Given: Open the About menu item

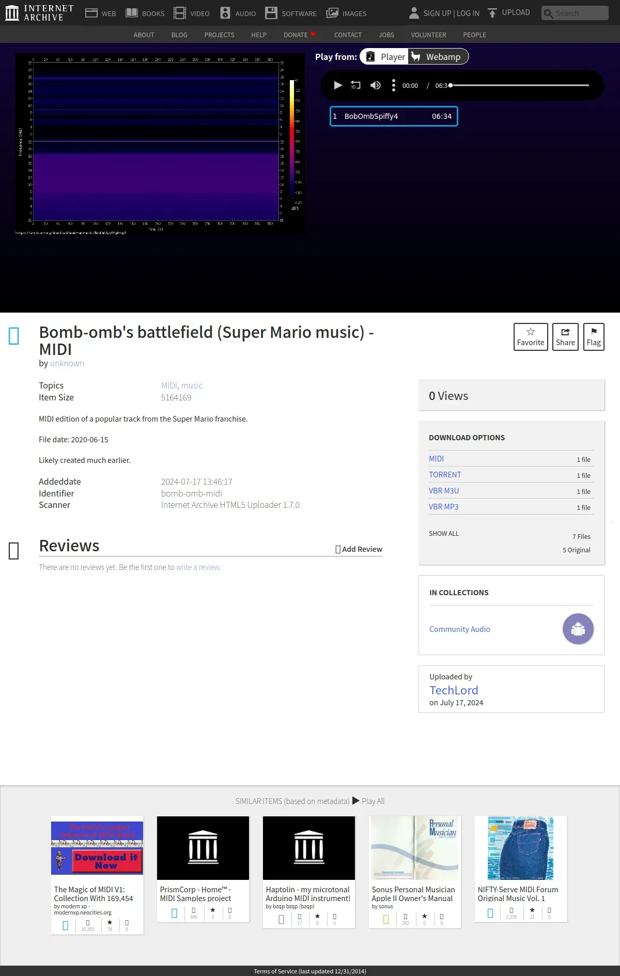Looking at the screenshot, I should tap(144, 35).
